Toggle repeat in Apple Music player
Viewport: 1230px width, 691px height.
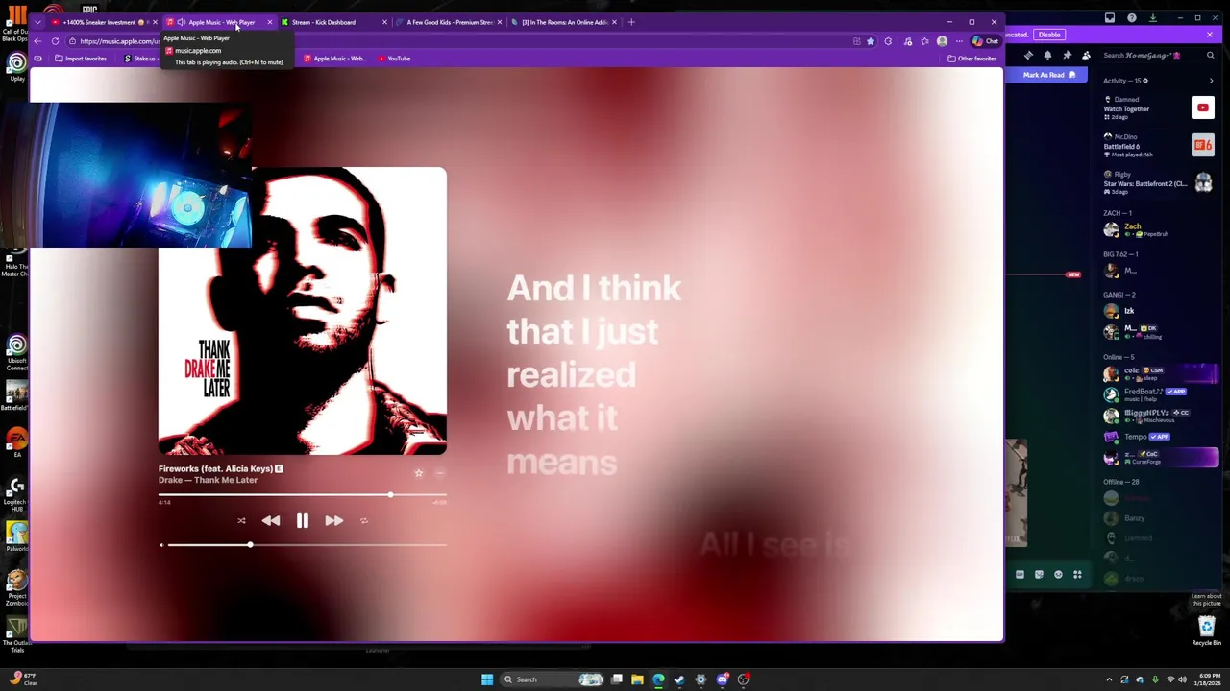364,521
